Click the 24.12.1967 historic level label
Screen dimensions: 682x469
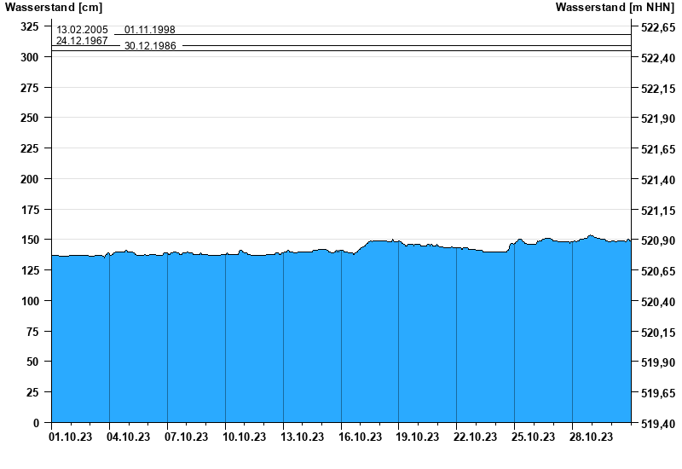pyautogui.click(x=82, y=40)
